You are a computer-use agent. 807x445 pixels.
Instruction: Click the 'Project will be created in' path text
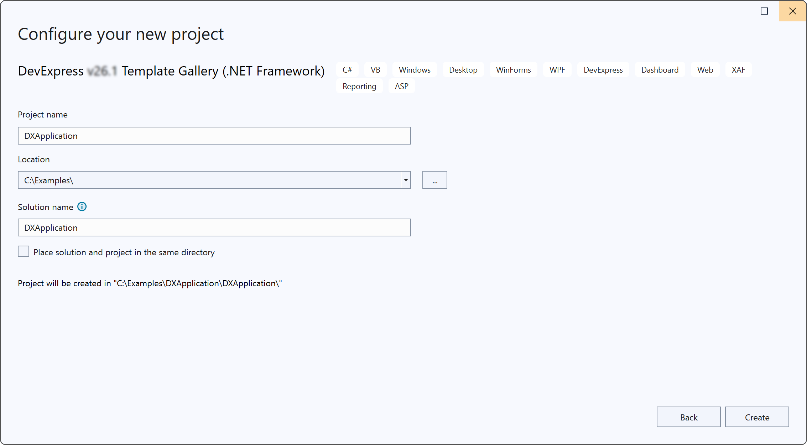point(150,283)
